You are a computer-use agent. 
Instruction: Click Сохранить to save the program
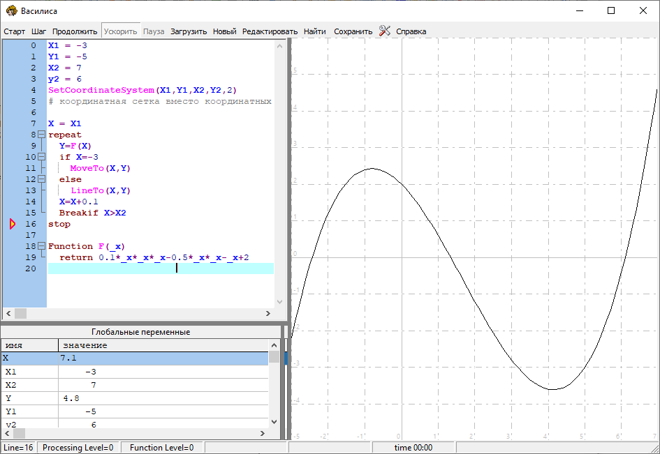[353, 31]
